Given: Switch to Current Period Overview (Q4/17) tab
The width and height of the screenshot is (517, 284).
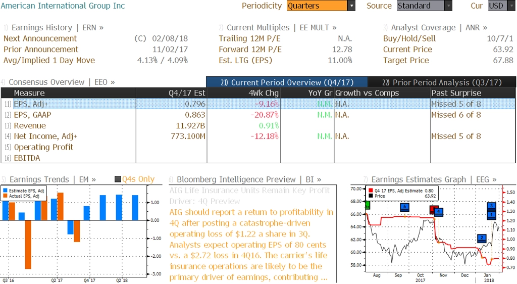Looking at the screenshot, I should point(287,82).
